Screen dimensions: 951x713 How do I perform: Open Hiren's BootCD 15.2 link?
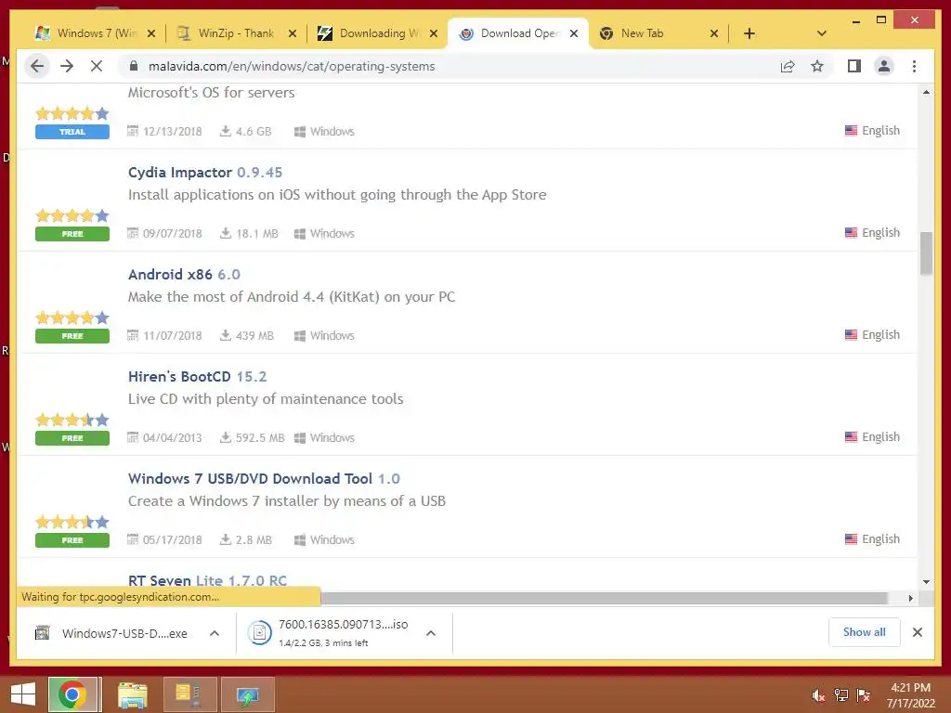click(x=197, y=377)
